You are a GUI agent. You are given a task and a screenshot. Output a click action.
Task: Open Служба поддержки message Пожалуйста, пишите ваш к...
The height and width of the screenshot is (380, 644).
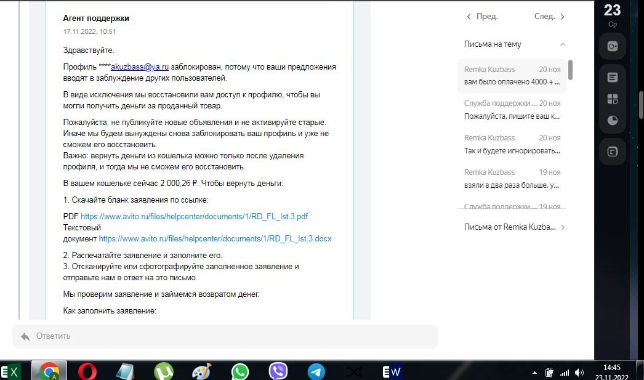(x=512, y=110)
